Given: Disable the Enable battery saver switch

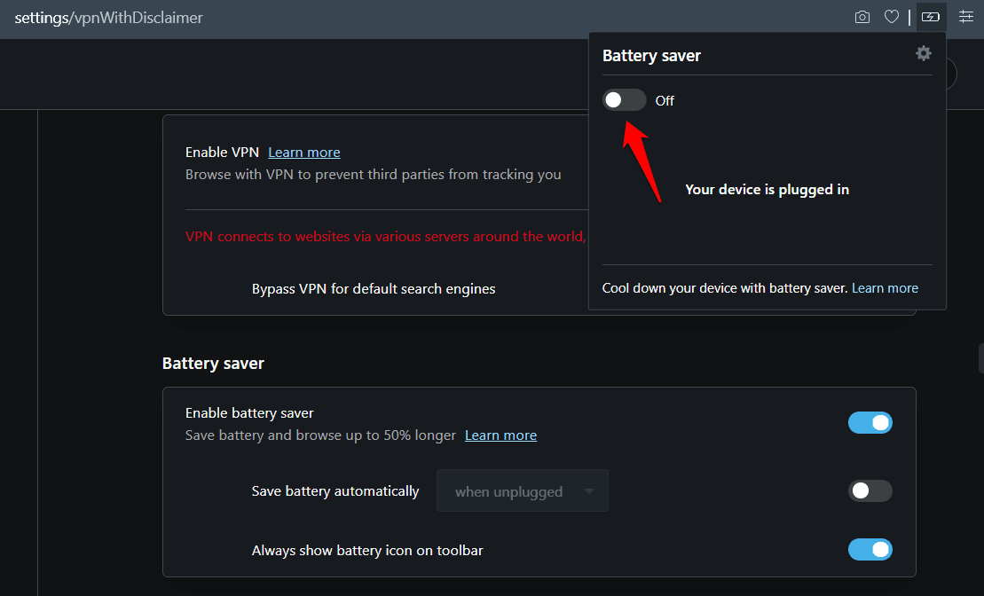Looking at the screenshot, I should coord(870,422).
